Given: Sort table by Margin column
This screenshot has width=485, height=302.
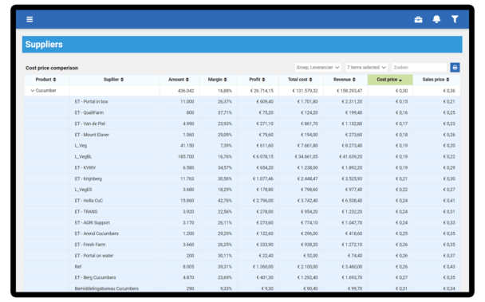Looking at the screenshot, I should coord(218,80).
